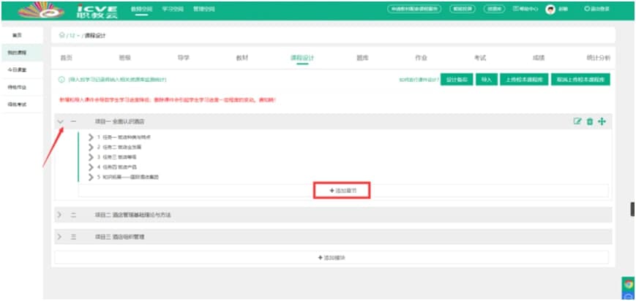Expand chapter 5 知识拓展 arrow

coord(91,177)
